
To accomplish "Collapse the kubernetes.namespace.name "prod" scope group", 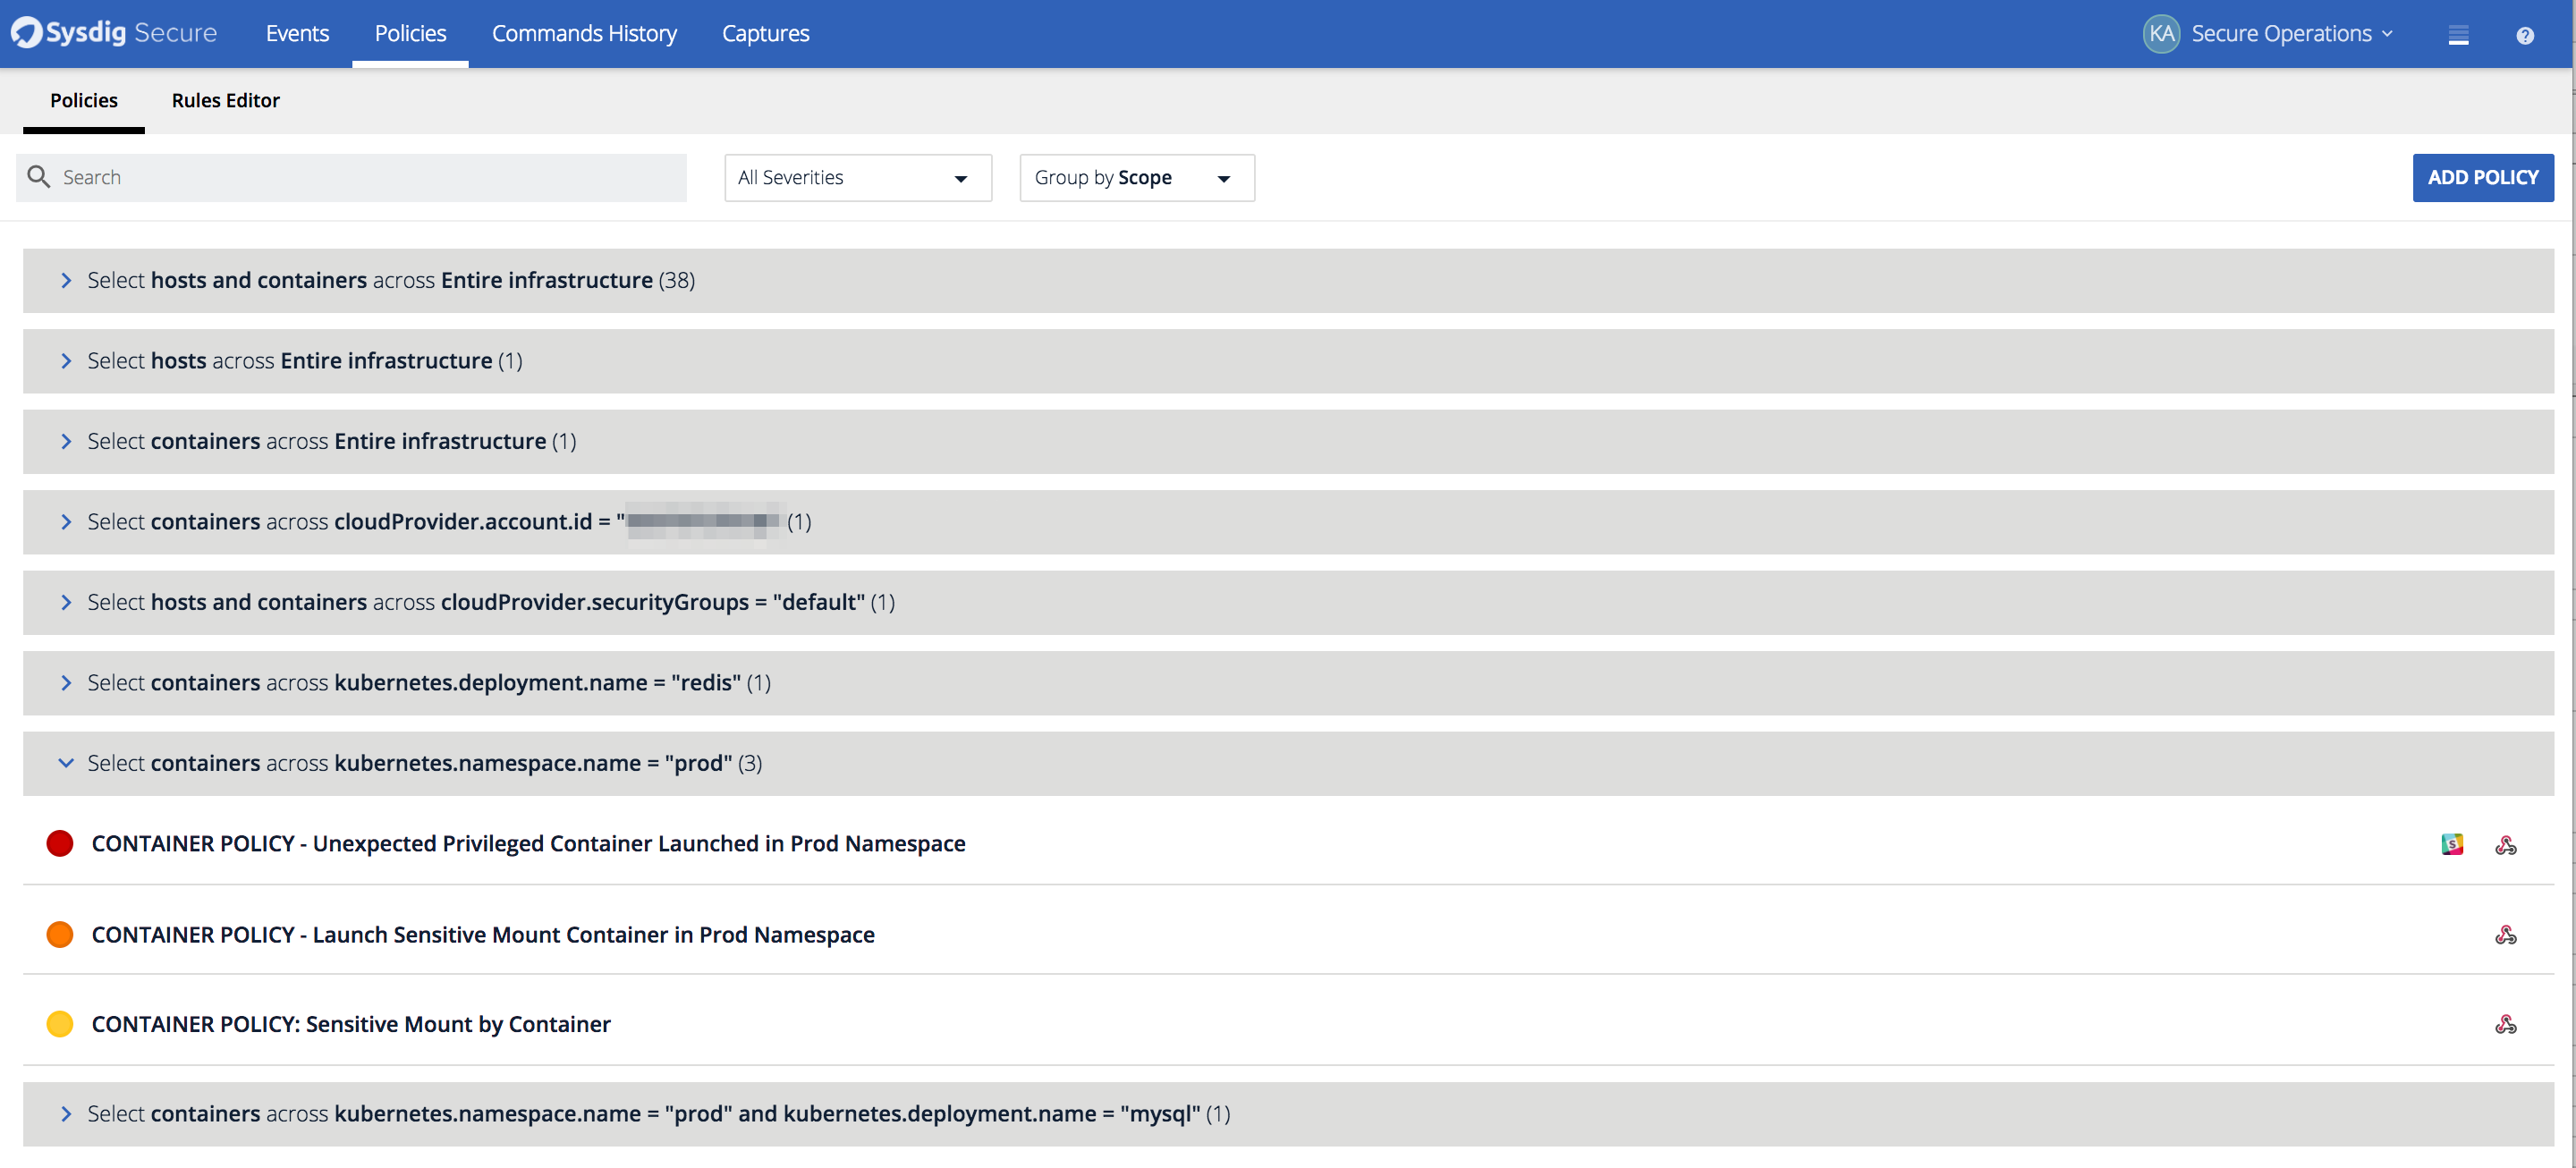I will tap(66, 763).
